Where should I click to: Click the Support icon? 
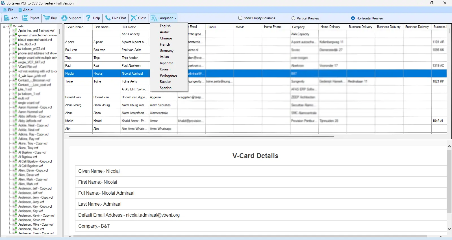pos(64,18)
